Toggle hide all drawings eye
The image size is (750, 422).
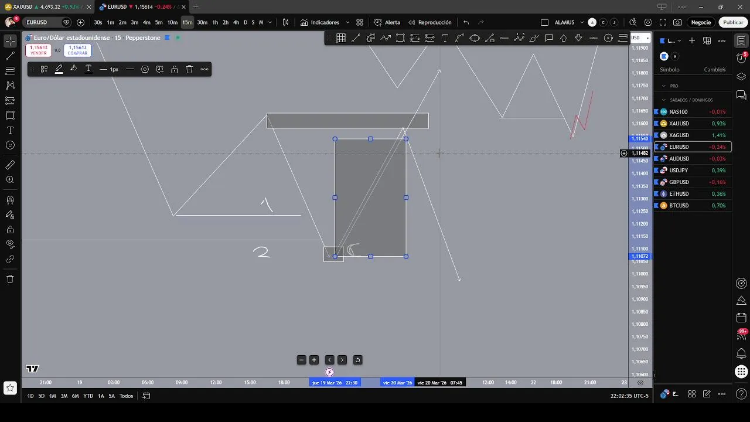(10, 244)
